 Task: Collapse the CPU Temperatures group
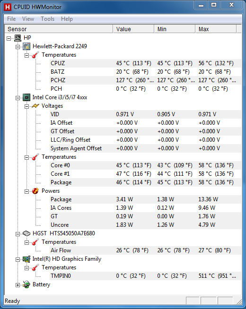click(26, 157)
